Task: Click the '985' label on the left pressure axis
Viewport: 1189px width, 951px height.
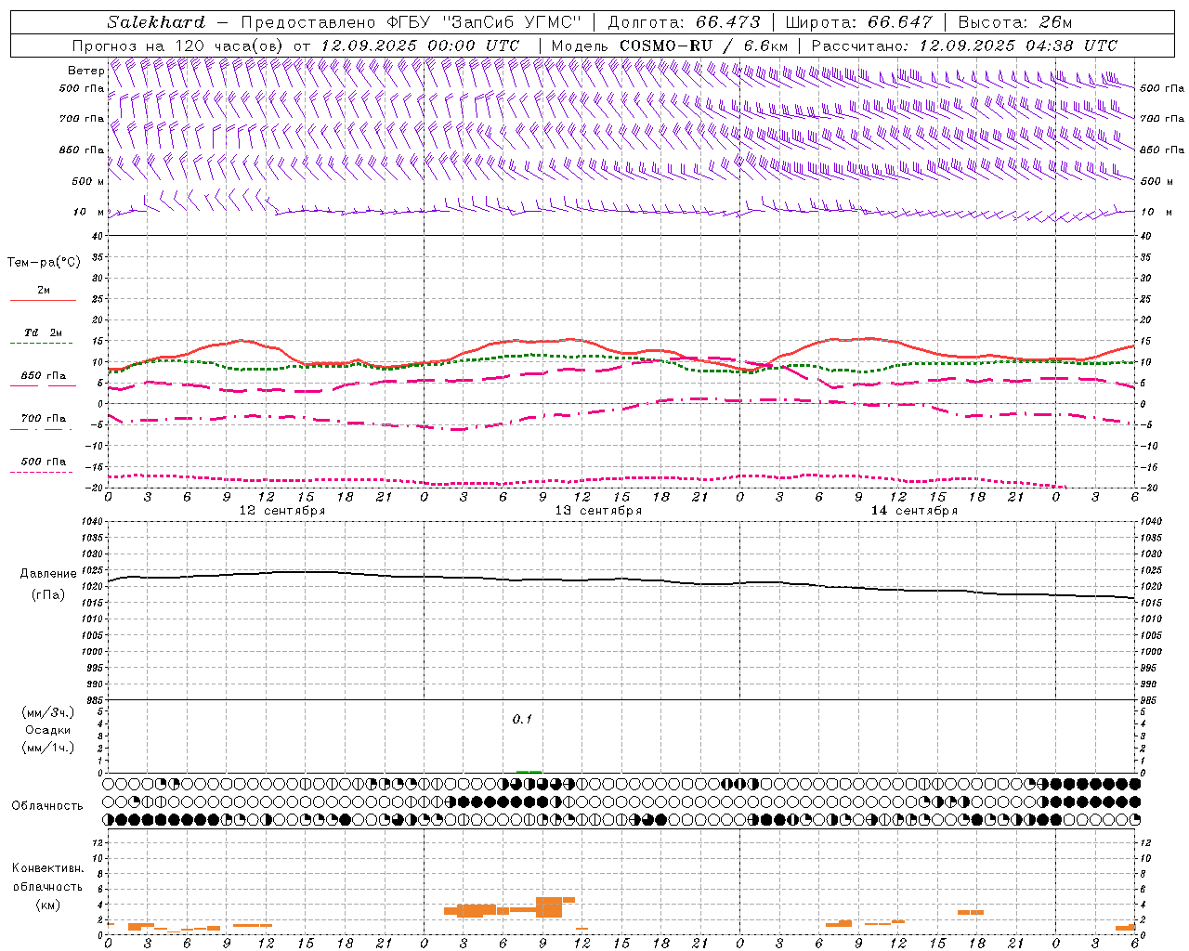Action: click(93, 700)
